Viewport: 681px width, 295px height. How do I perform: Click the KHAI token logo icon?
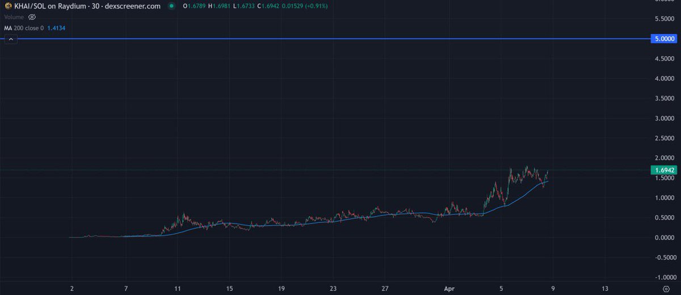pyautogui.click(x=7, y=6)
